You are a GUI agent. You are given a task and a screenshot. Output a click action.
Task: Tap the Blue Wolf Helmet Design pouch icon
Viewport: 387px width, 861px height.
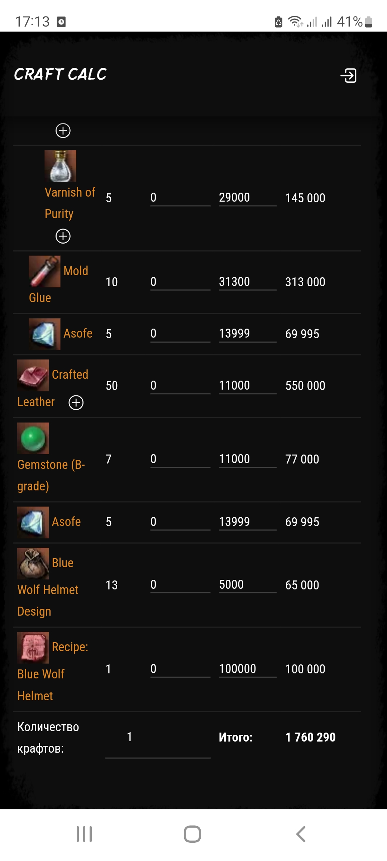33,564
